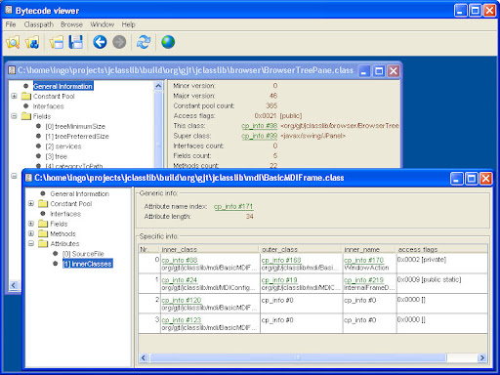
Task: Follow cp_info #19 outer_class link
Action: click(279, 280)
